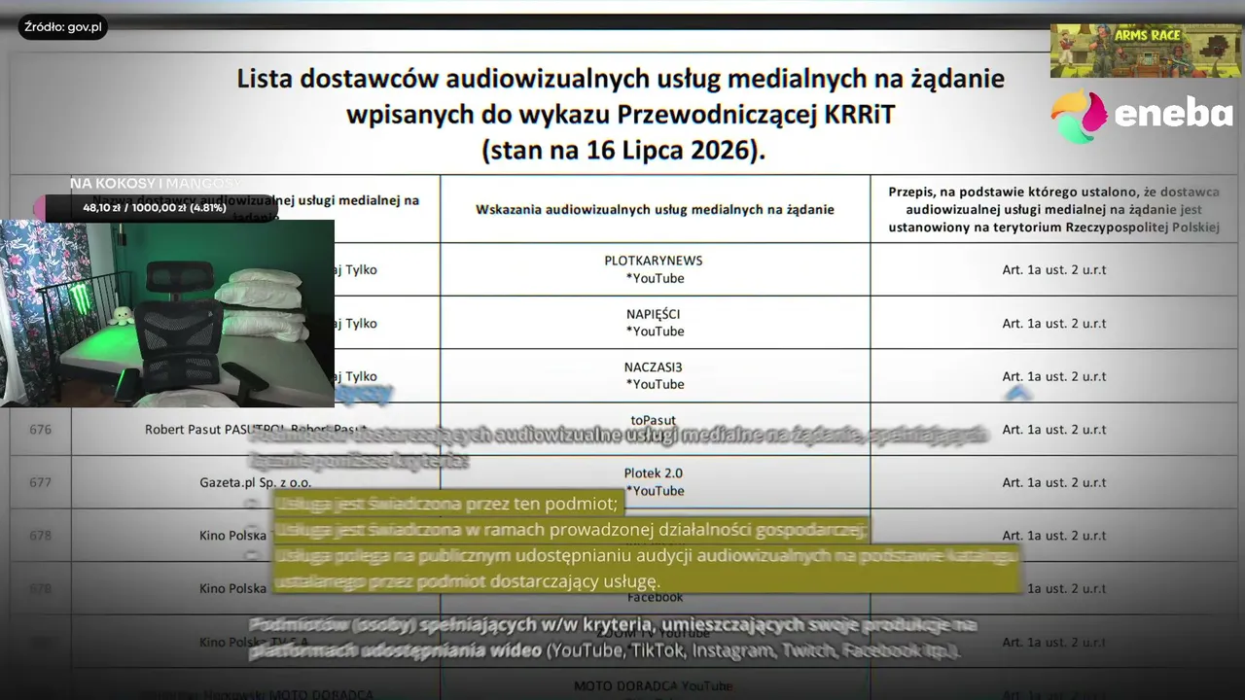Click row number 677
The width and height of the screenshot is (1245, 700).
40,482
